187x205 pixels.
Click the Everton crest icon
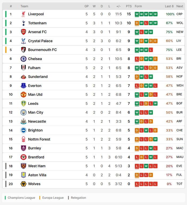pos(24,86)
